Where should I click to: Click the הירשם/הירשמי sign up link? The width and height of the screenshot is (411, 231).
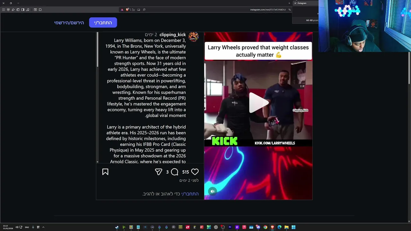tap(69, 22)
